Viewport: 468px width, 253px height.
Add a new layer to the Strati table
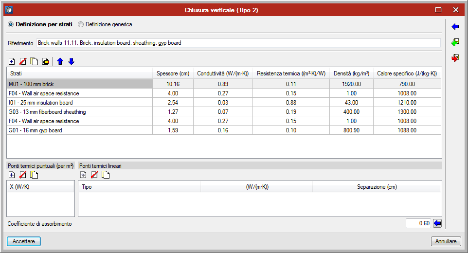[x=12, y=61]
